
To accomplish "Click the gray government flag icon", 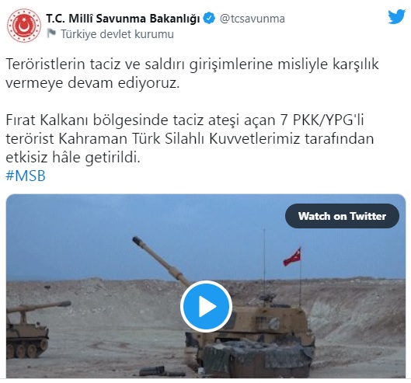I will point(51,33).
